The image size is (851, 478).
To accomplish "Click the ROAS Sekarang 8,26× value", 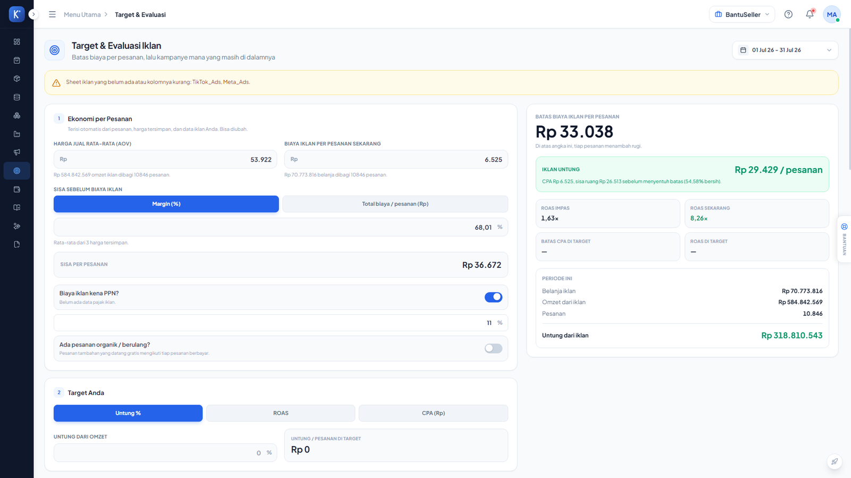I will (699, 218).
